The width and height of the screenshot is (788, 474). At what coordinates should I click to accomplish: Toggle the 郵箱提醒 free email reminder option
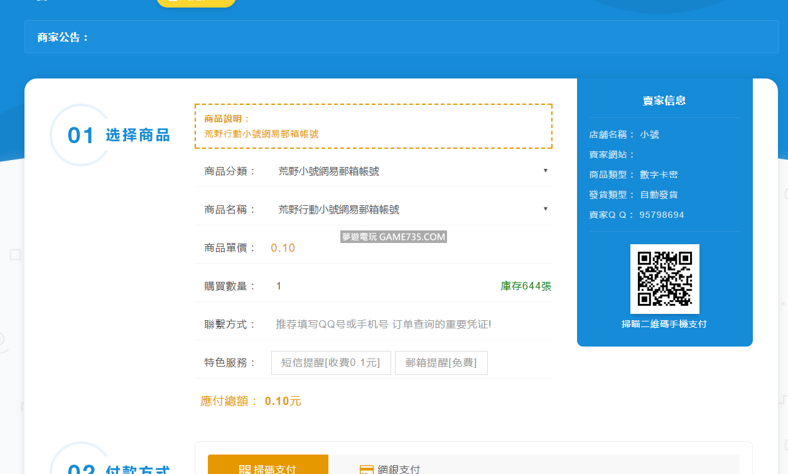pos(441,363)
